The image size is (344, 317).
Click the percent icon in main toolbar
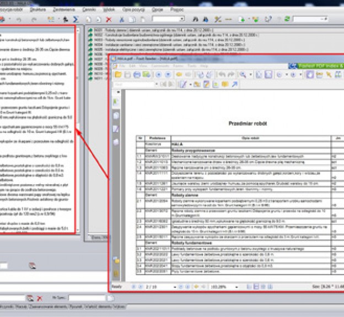(x=218, y=19)
